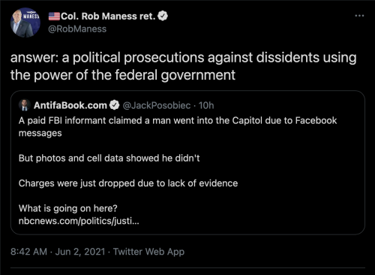The image size is (375, 275).
Task: Open Rob Maness profile avatar
Action: [x=25, y=23]
